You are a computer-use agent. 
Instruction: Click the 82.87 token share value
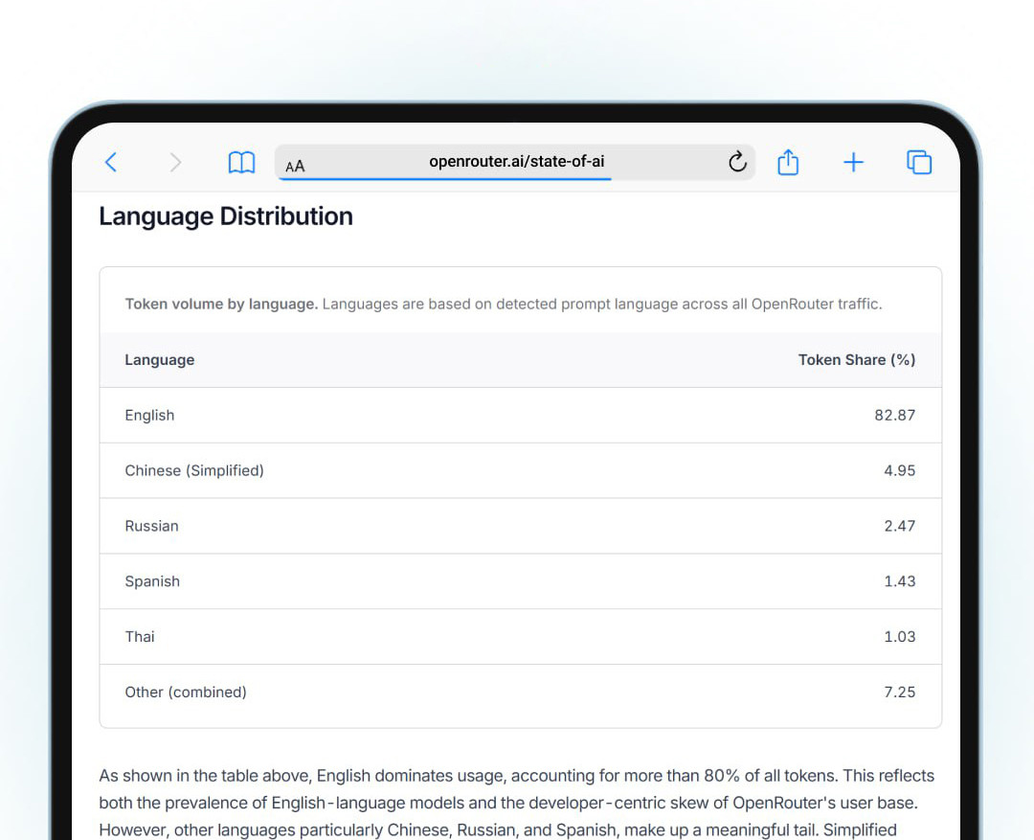(894, 416)
